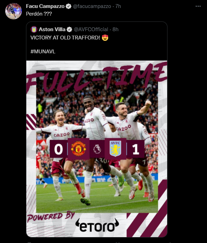This screenshot has height=243, width=207.
Task: Open the @facucampazzo handle link
Action: coord(92,6)
